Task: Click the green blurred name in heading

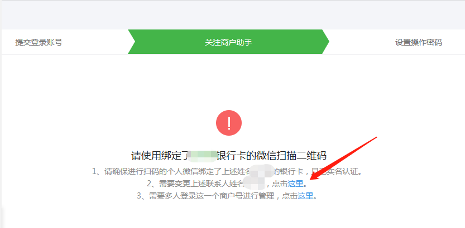Action: point(202,156)
